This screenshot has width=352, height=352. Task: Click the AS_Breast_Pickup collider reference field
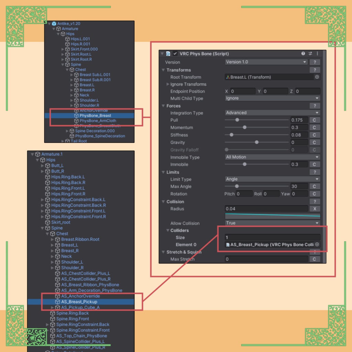[269, 244]
